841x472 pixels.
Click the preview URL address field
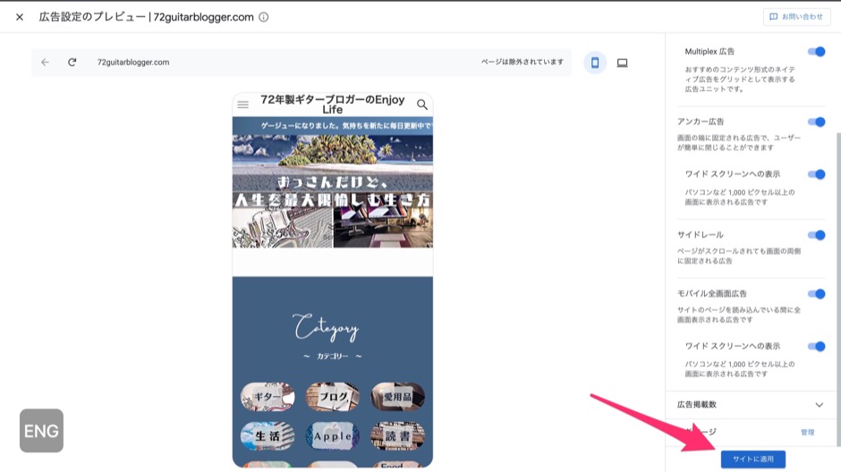click(x=268, y=63)
